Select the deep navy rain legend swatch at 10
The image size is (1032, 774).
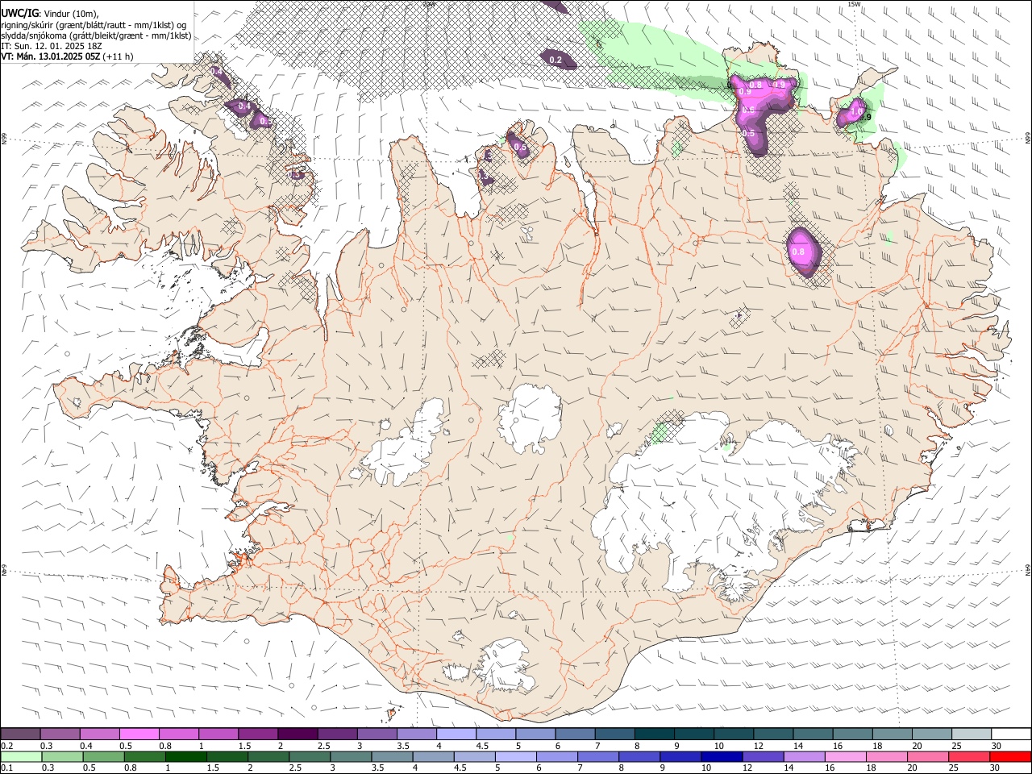721,756
